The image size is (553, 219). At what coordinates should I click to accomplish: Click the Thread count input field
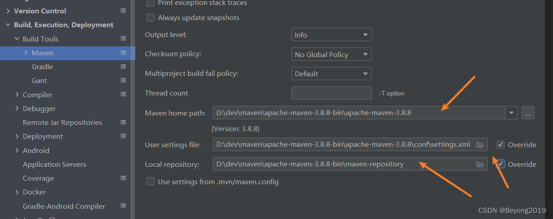(331, 93)
